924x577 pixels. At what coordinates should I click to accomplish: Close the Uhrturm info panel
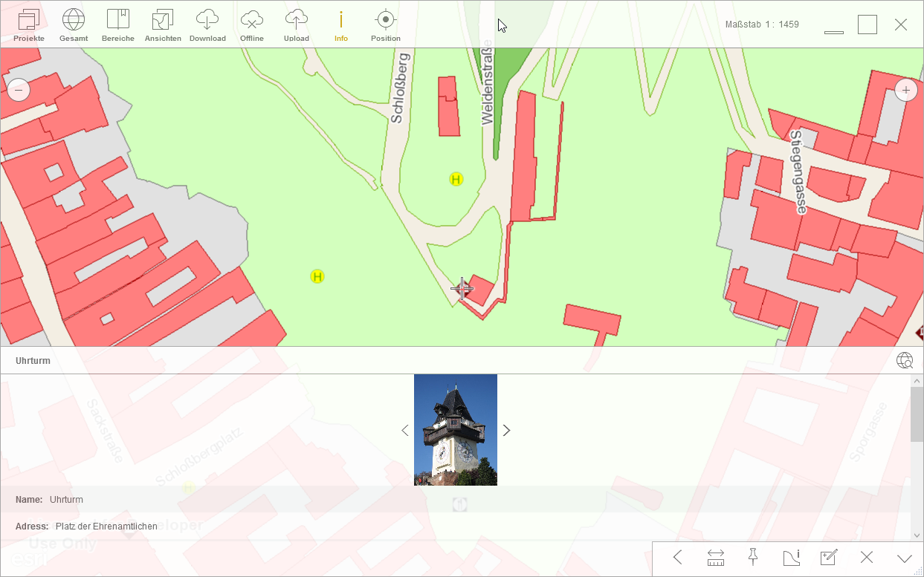pos(866,558)
